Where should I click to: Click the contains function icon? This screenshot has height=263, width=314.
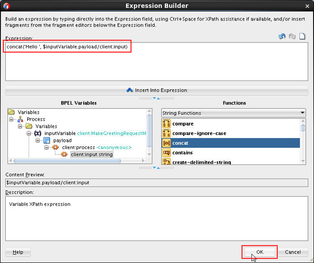click(167, 153)
